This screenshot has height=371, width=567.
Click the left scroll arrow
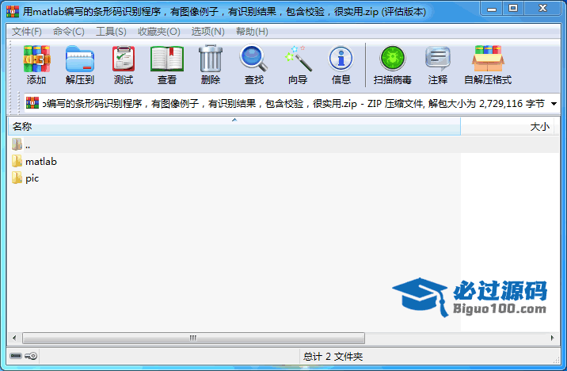pos(14,338)
